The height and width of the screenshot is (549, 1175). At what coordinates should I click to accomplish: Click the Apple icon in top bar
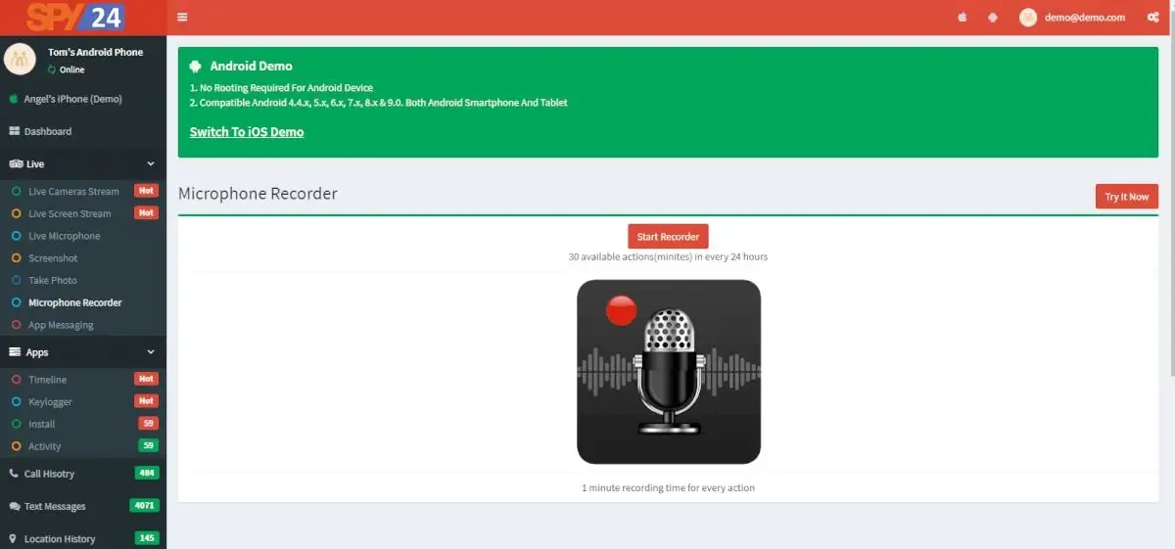[962, 18]
